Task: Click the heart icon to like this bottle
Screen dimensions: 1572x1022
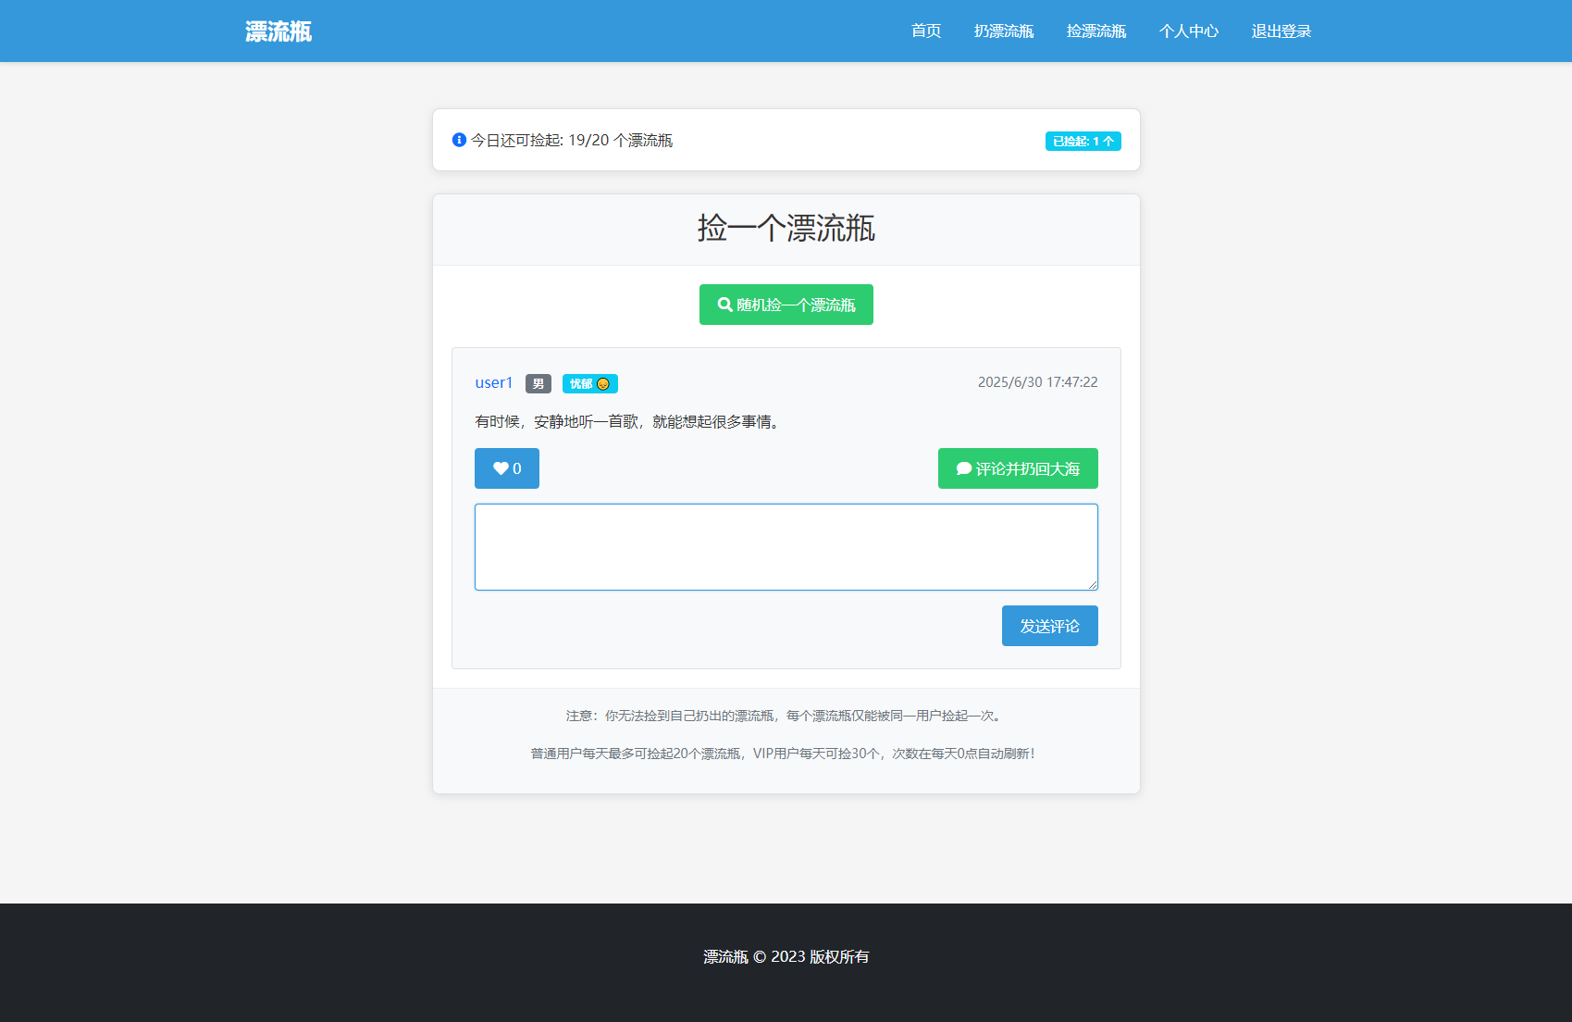Action: [x=500, y=467]
